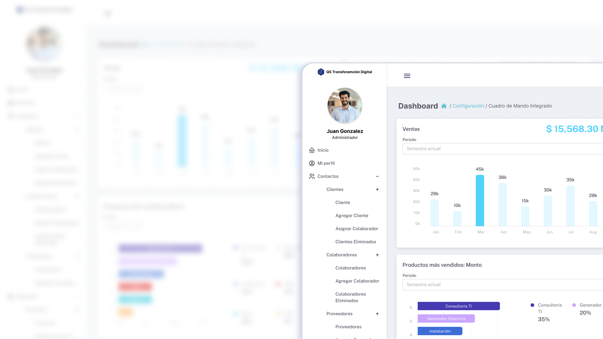Open Asignar Colaborador
603x339 pixels.
click(x=357, y=229)
